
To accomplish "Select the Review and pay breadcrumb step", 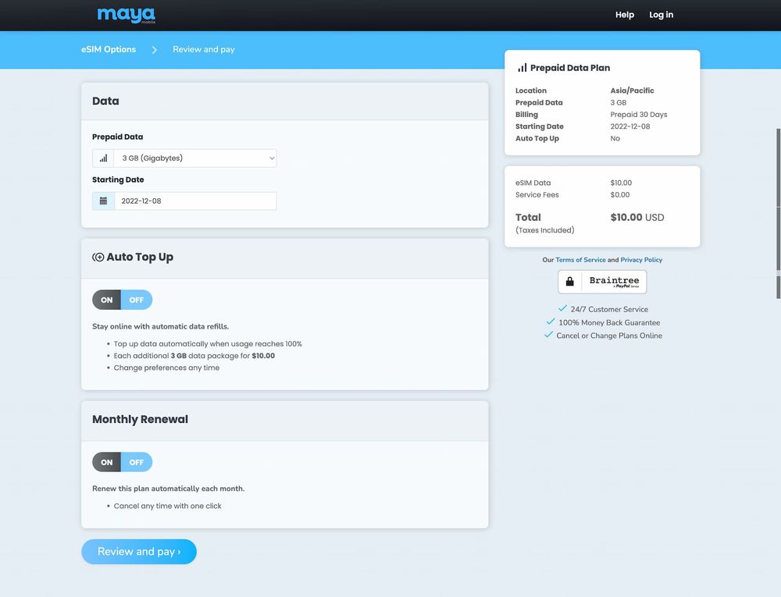I will tap(204, 50).
